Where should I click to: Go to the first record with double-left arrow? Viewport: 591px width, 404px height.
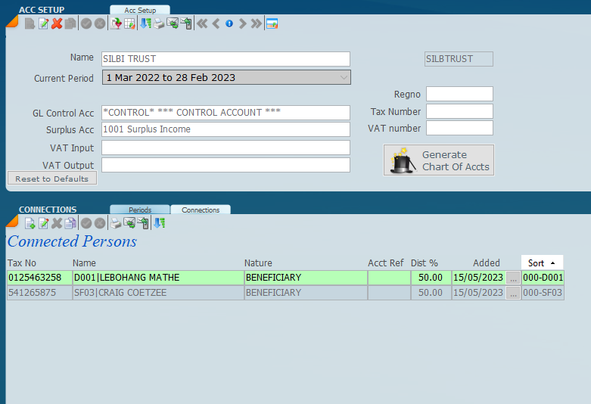coord(202,23)
